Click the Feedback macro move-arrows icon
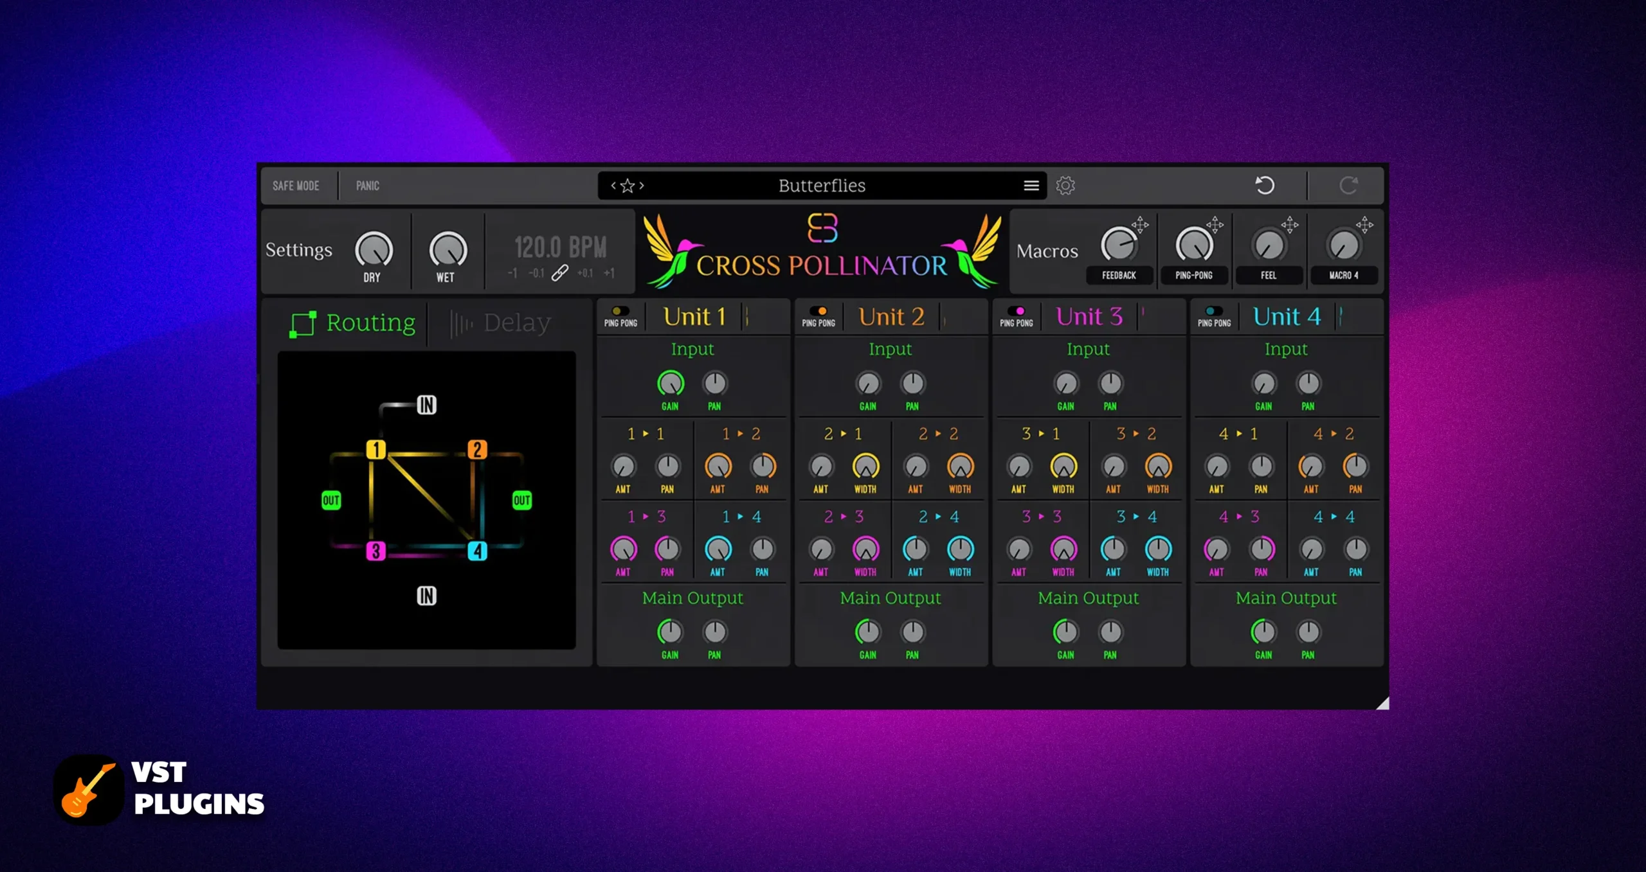This screenshot has height=872, width=1646. point(1140,224)
